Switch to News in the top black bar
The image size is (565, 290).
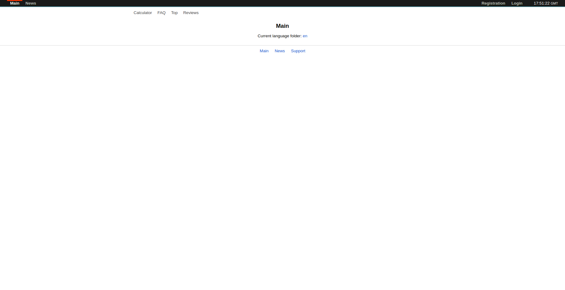pos(31,3)
